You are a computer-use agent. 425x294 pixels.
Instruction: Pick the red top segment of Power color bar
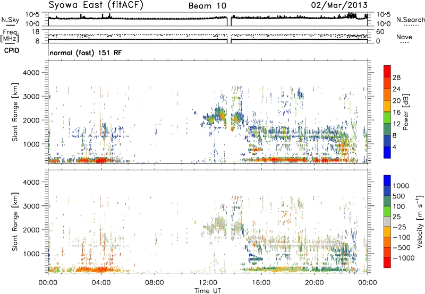point(387,71)
